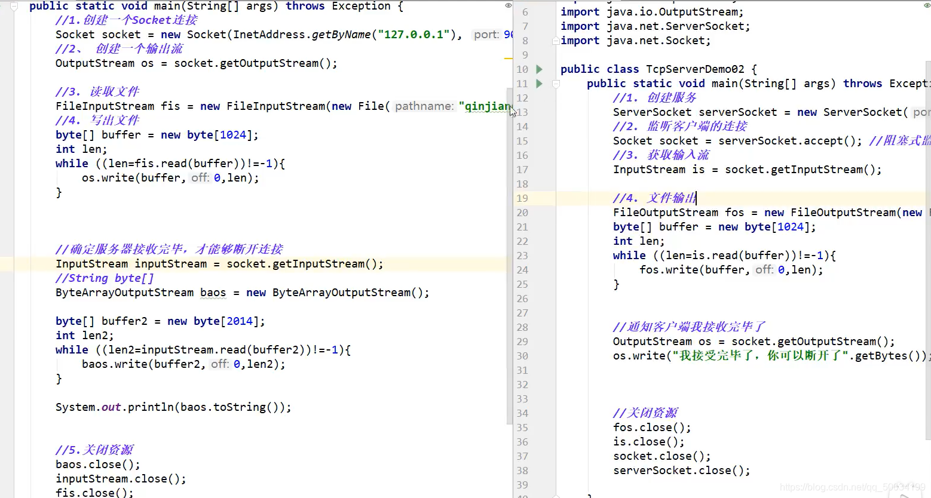This screenshot has height=498, width=931.
Task: Set breakpoint at gutter line number 23
Action: click(522, 256)
